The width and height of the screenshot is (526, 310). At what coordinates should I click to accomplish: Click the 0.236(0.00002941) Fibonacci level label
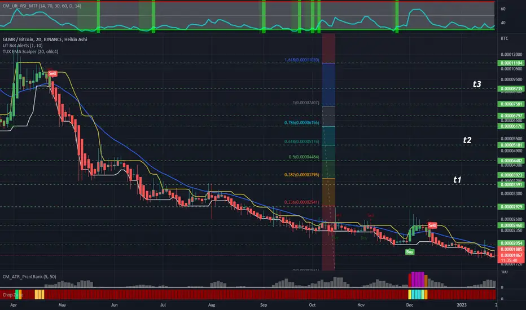point(302,202)
